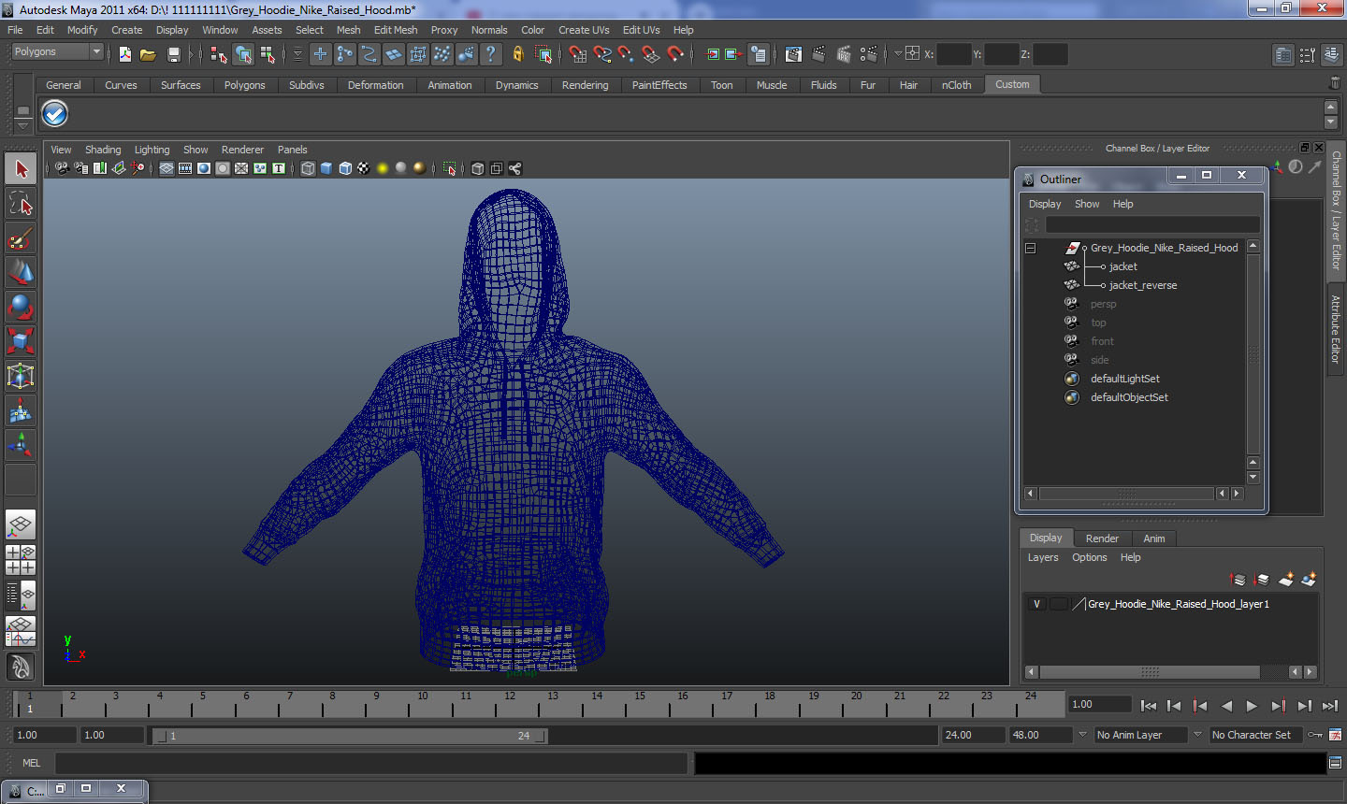Open Outliner Display menu
Image resolution: width=1347 pixels, height=804 pixels.
1045,204
